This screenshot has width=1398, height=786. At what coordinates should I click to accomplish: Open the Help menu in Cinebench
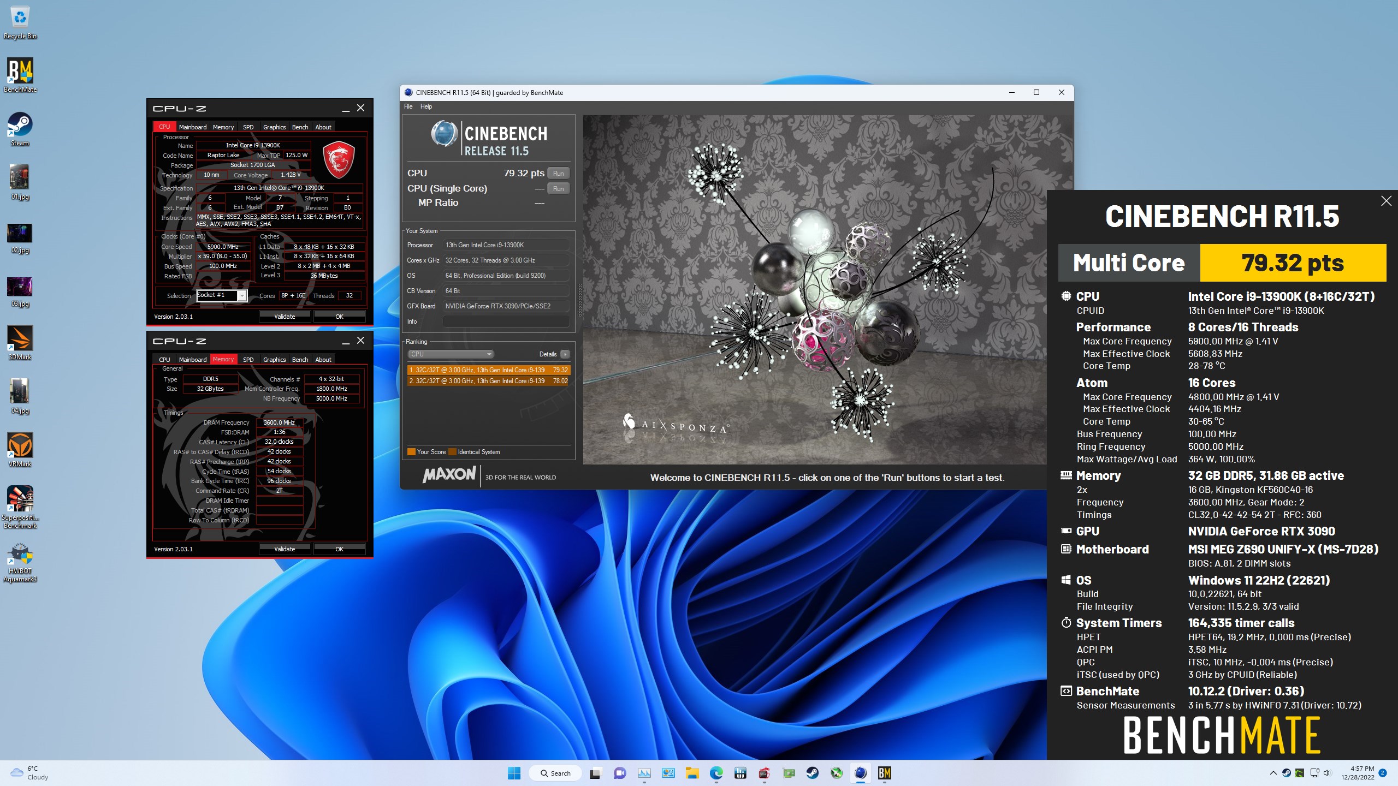coord(426,106)
